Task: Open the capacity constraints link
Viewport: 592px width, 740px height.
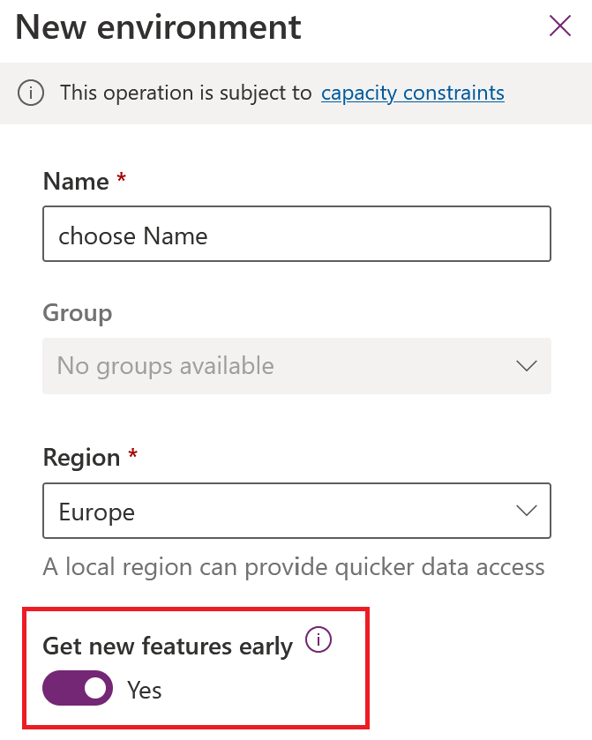Action: point(412,93)
